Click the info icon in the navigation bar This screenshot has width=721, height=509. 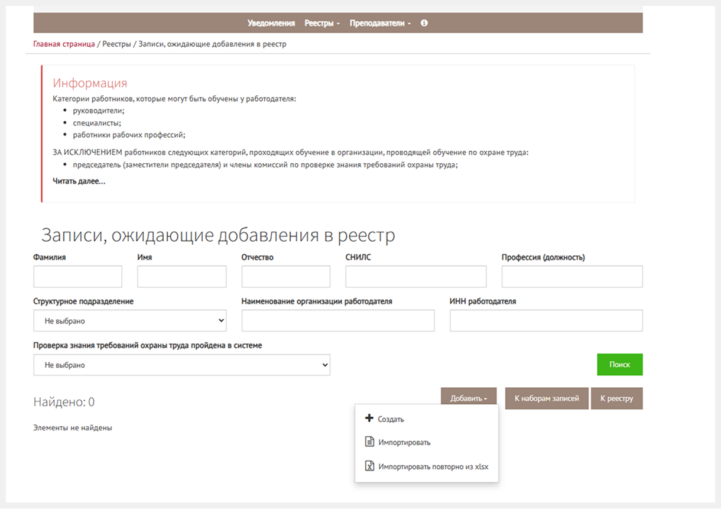click(x=424, y=23)
